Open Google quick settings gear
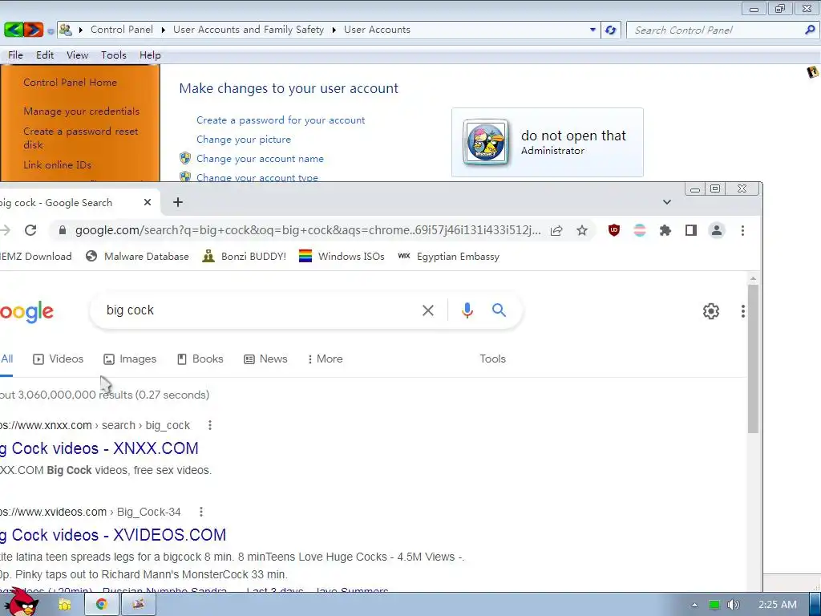The height and width of the screenshot is (616, 821). point(710,311)
